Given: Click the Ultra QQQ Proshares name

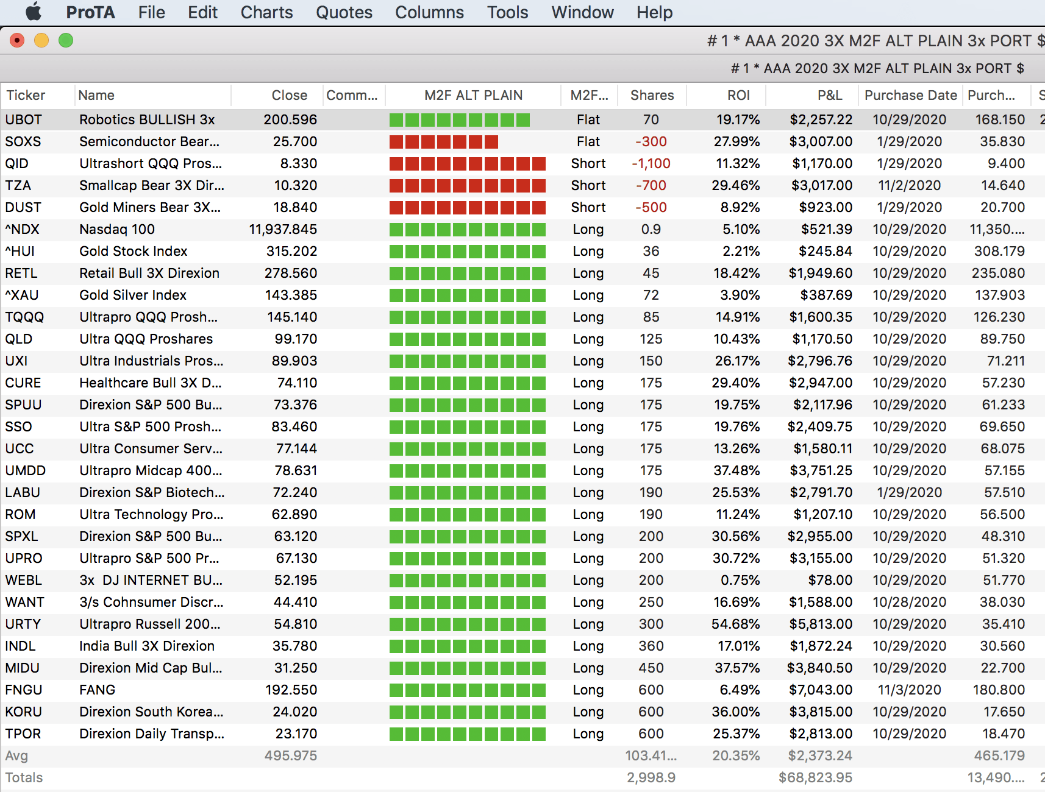Looking at the screenshot, I should [146, 339].
